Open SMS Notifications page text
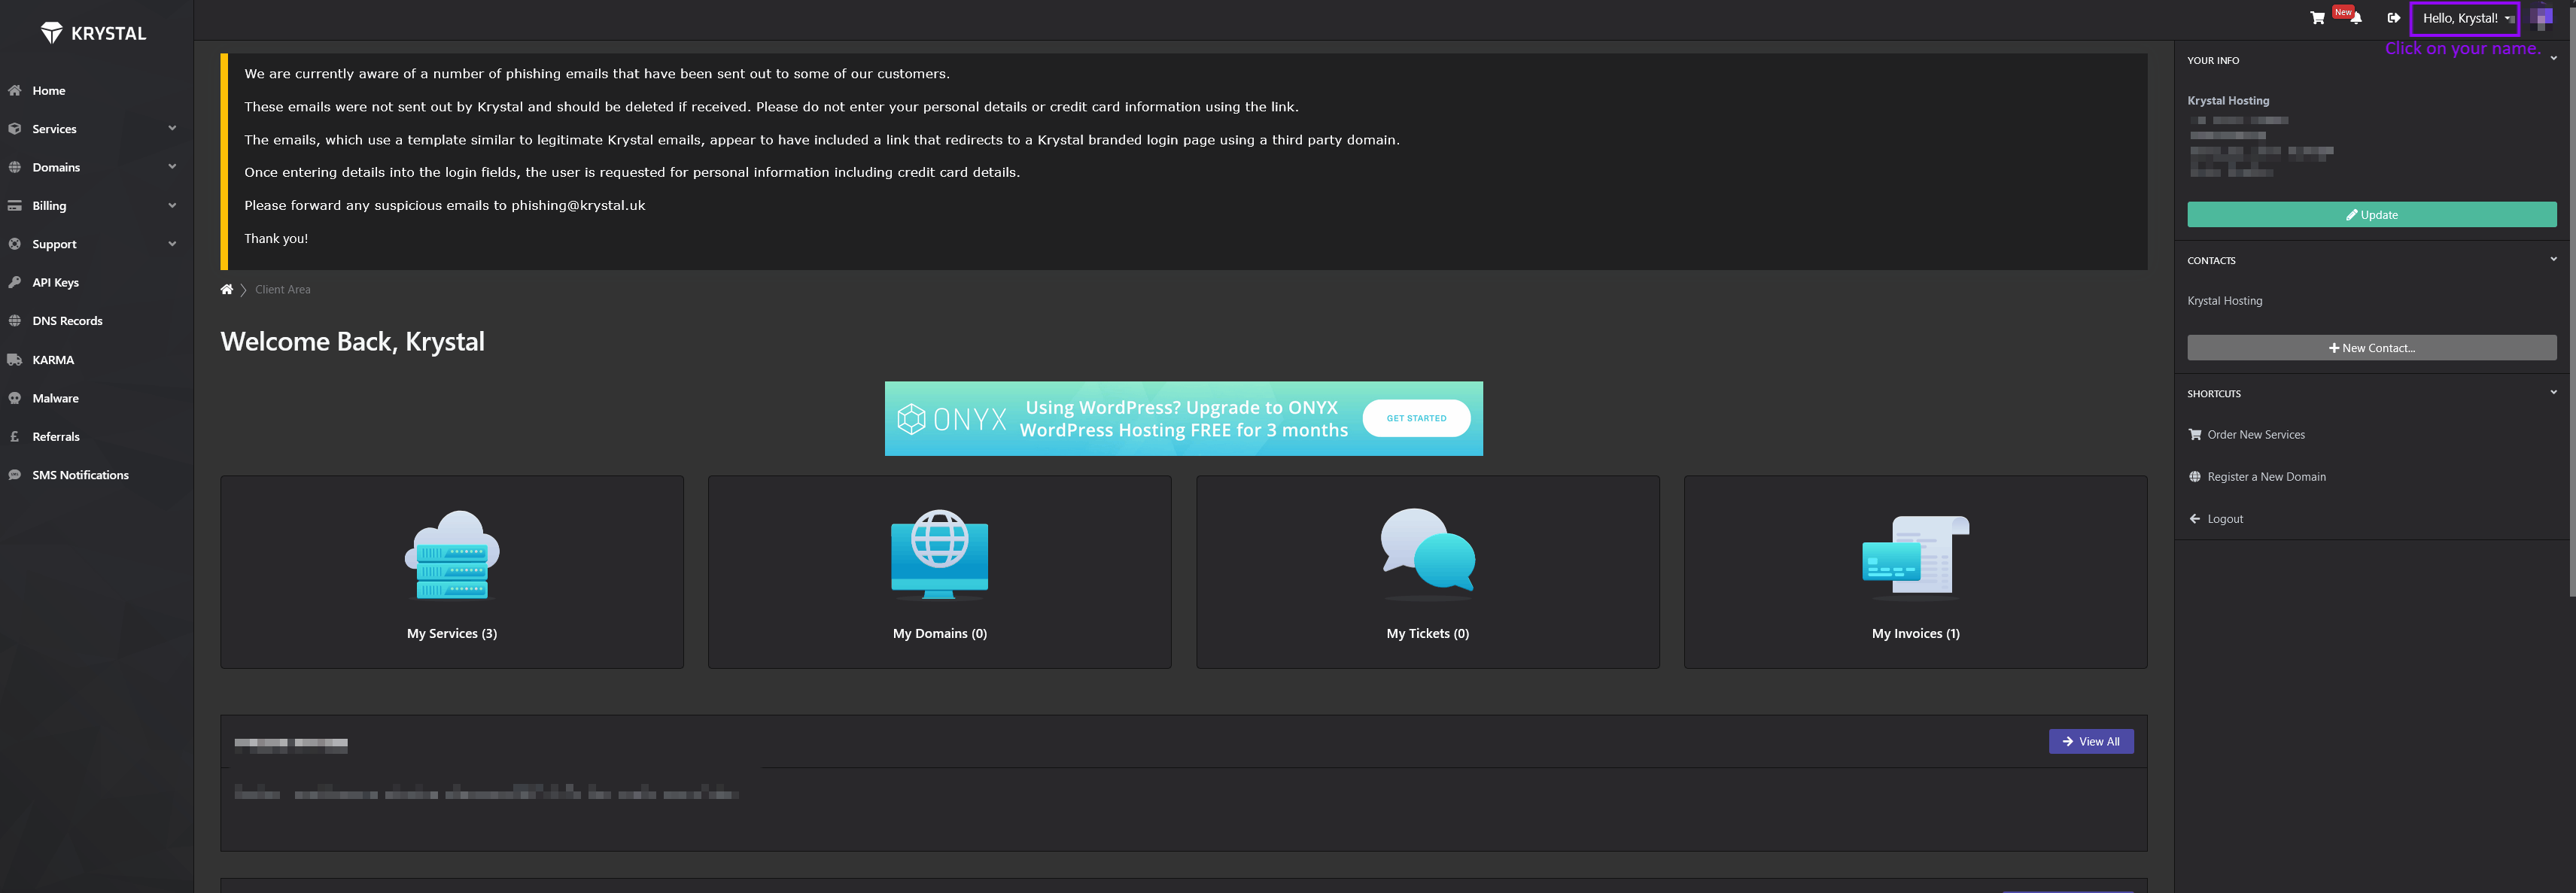The width and height of the screenshot is (2576, 893). (80, 475)
